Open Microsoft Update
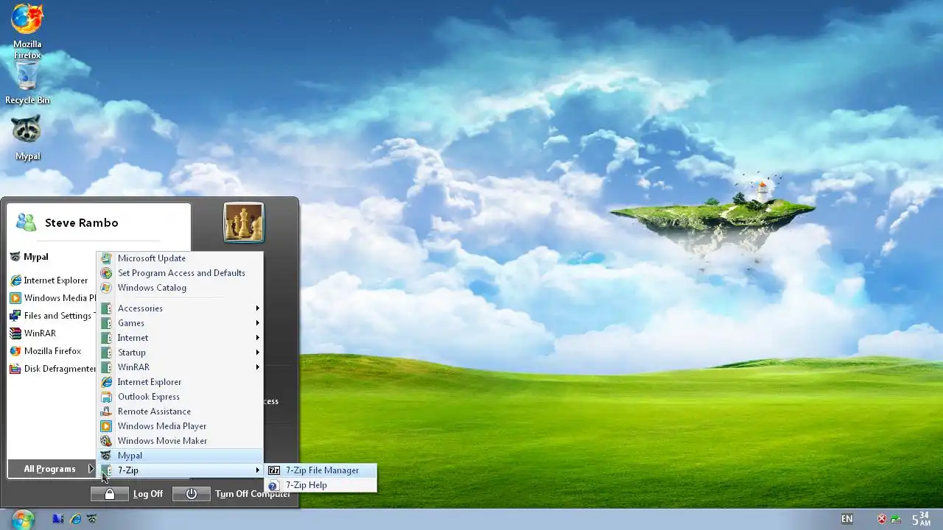Viewport: 943px width, 530px height. click(180, 258)
